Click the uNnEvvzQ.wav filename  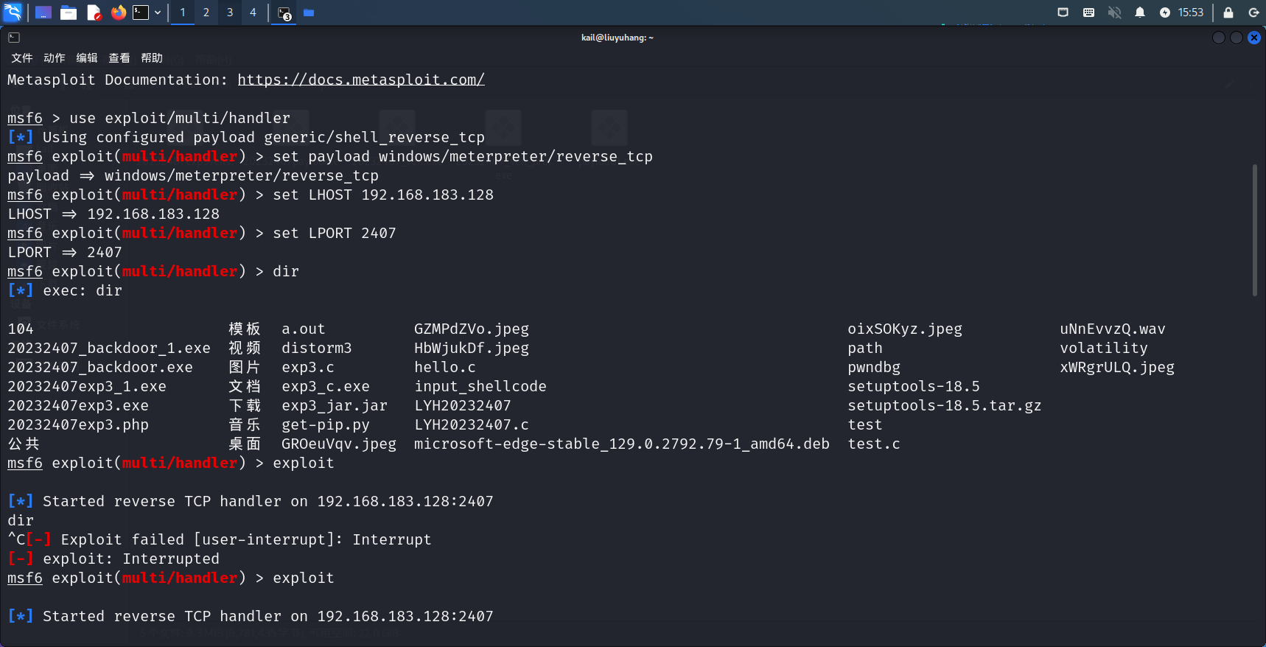[1113, 329]
